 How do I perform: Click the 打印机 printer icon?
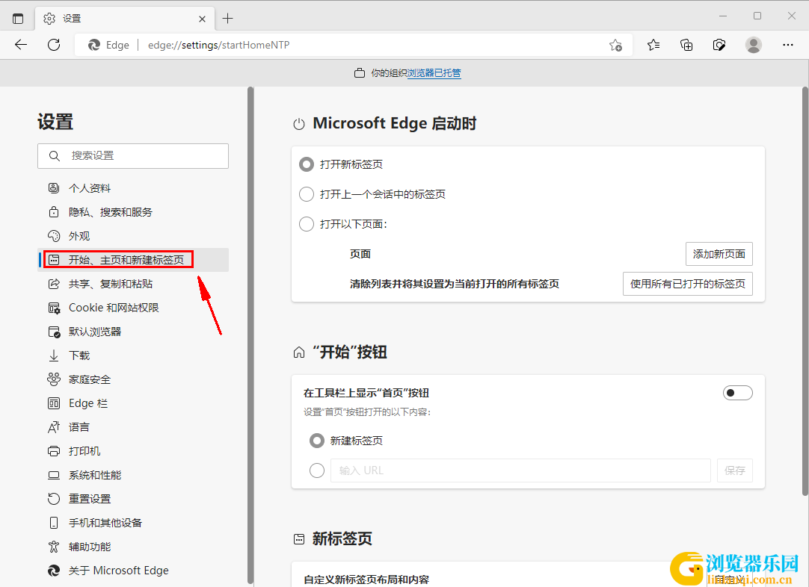click(x=54, y=451)
